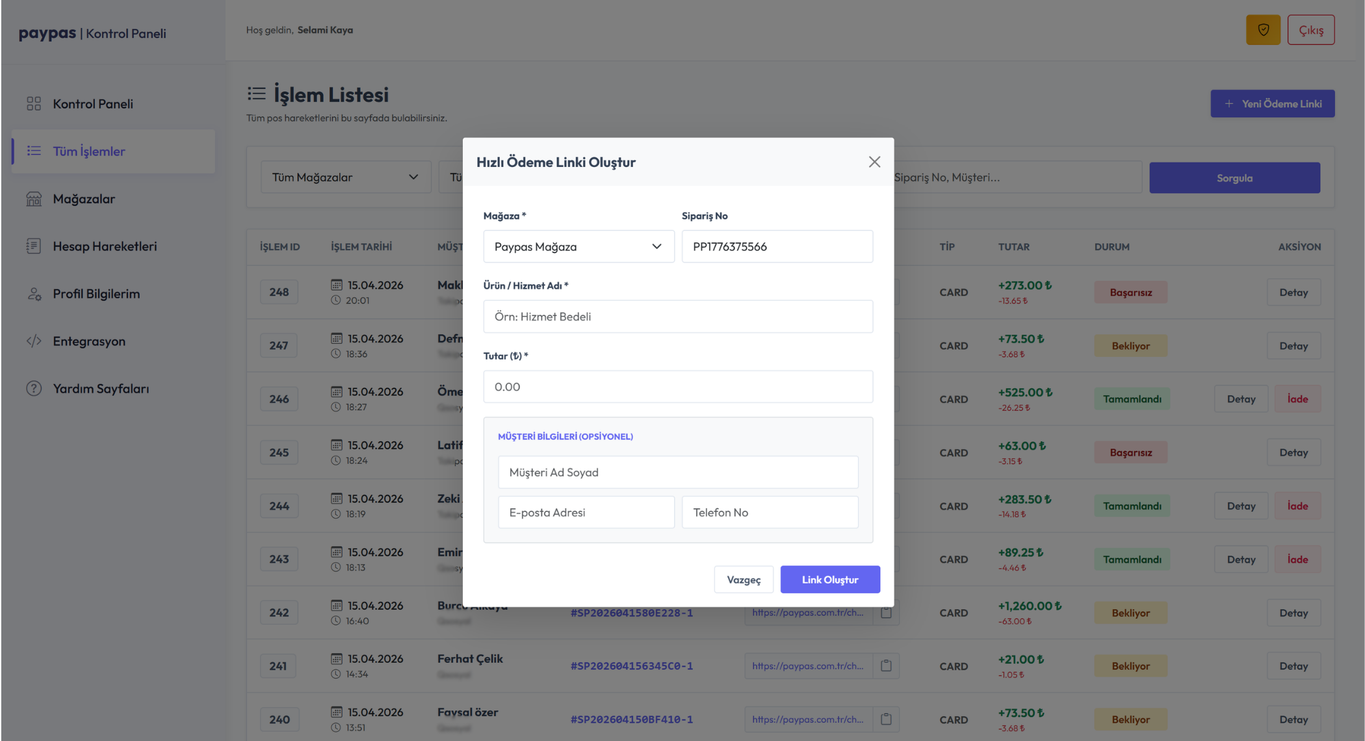Image resolution: width=1365 pixels, height=741 pixels.
Task: Click the Sipariş No input field
Action: click(777, 246)
